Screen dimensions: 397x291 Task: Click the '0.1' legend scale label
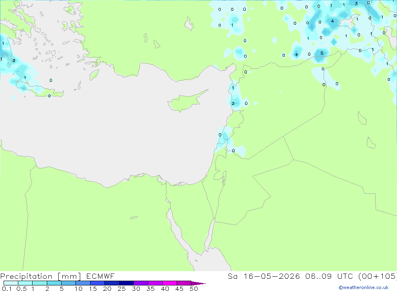(7, 289)
